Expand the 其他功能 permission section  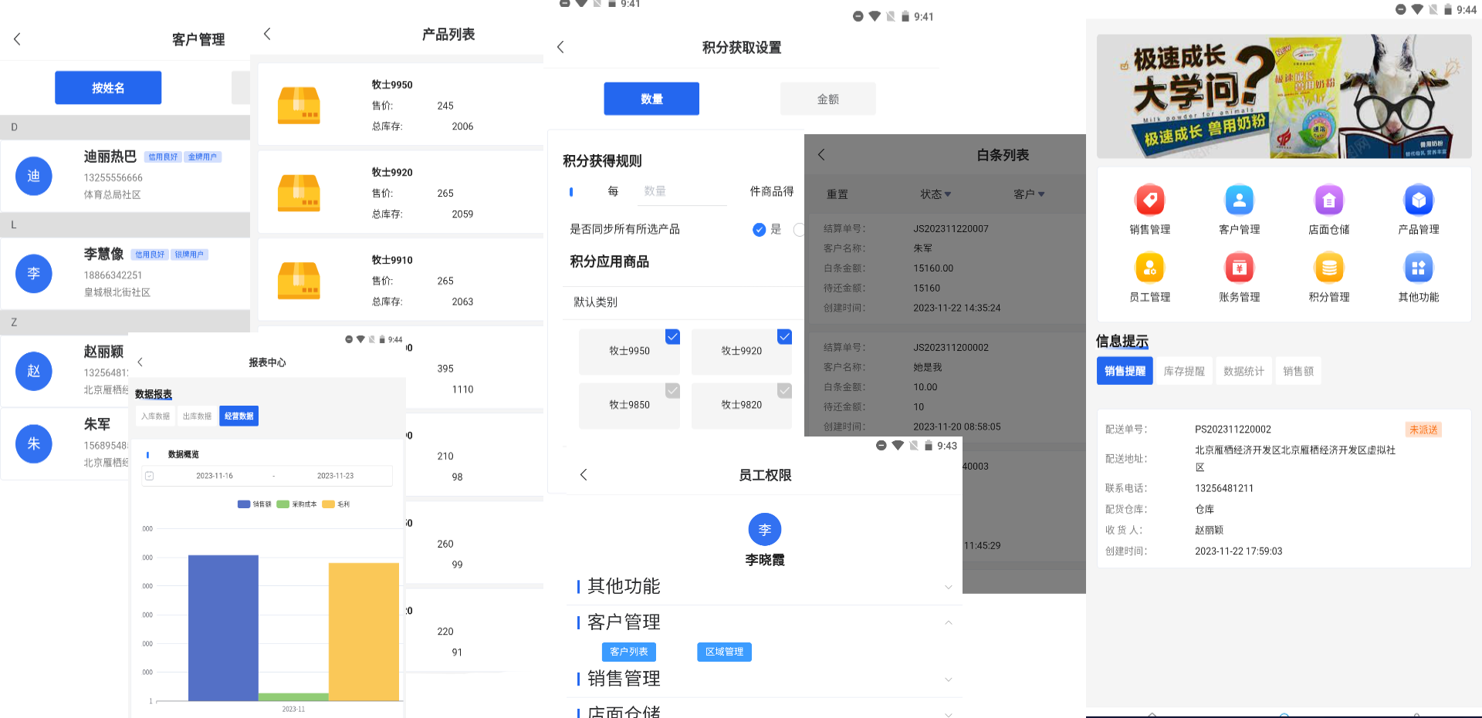coord(948,588)
